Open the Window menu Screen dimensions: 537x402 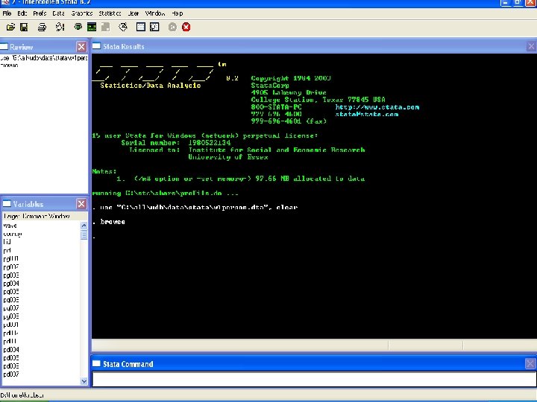[155, 13]
